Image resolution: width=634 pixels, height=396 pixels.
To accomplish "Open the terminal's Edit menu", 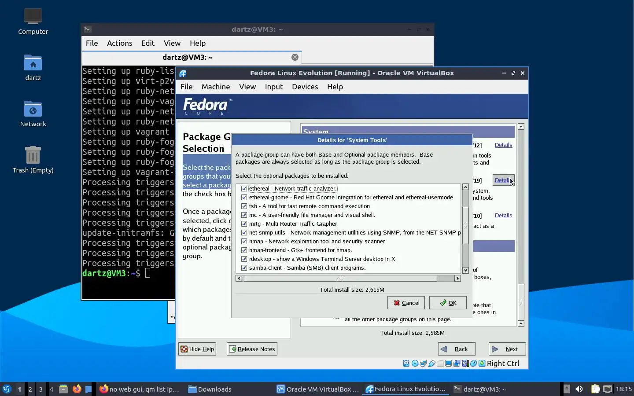I will pyautogui.click(x=148, y=43).
